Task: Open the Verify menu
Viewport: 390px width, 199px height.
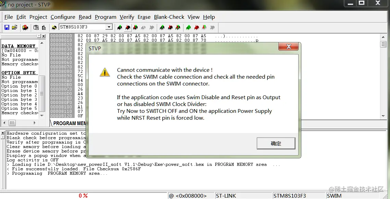Action: (127, 17)
